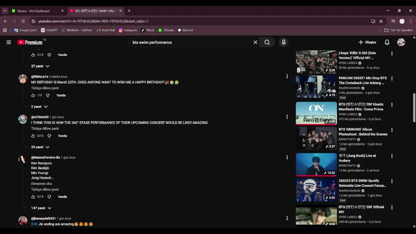Image resolution: width=416 pixels, height=234 pixels.
Task: Start voice search with the microphone
Action: (x=284, y=42)
